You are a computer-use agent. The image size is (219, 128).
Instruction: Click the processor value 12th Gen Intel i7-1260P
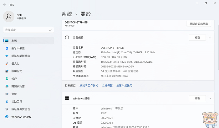[x=128, y=52]
